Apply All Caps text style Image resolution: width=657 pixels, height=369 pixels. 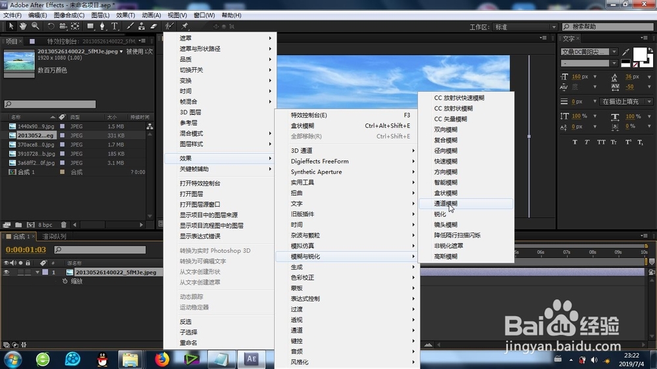(601, 142)
